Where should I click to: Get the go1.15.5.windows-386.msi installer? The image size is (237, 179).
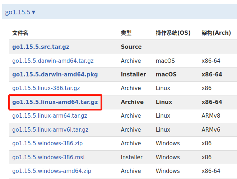pyautogui.click(x=48, y=157)
